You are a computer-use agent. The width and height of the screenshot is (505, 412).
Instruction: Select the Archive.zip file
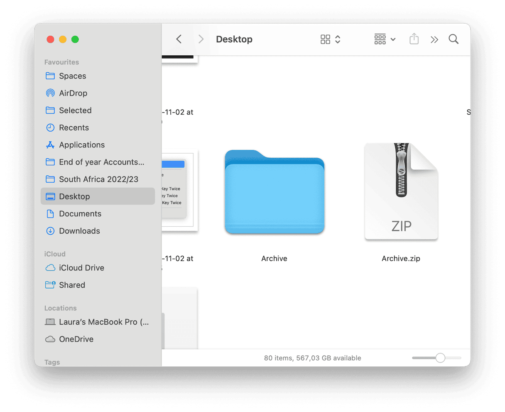[400, 191]
